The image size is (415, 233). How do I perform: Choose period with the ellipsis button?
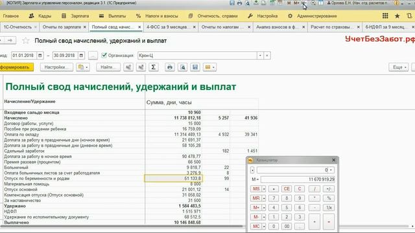point(93,56)
